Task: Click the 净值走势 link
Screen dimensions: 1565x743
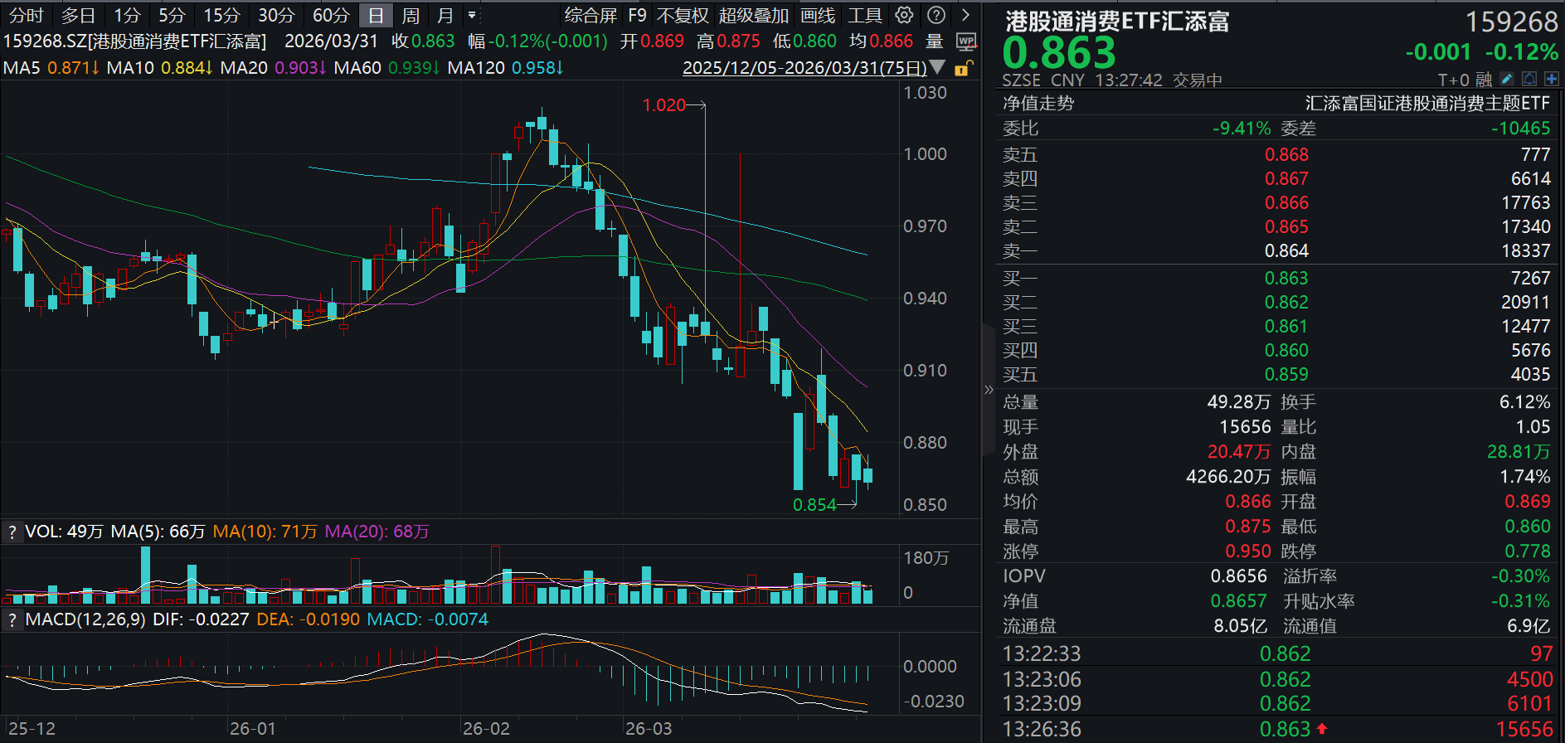Action: [1038, 103]
